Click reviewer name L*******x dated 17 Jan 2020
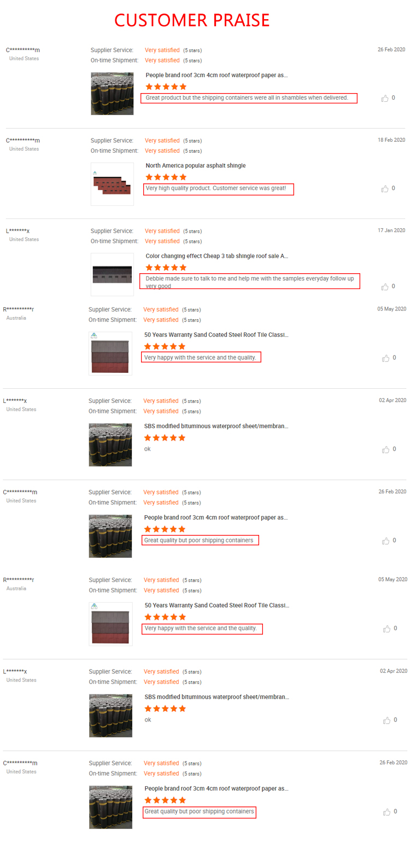The height and width of the screenshot is (841, 410). tap(17, 231)
